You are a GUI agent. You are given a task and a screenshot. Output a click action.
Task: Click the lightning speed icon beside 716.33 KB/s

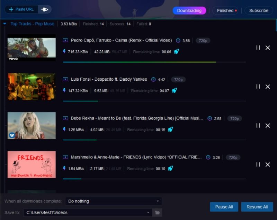click(x=64, y=51)
